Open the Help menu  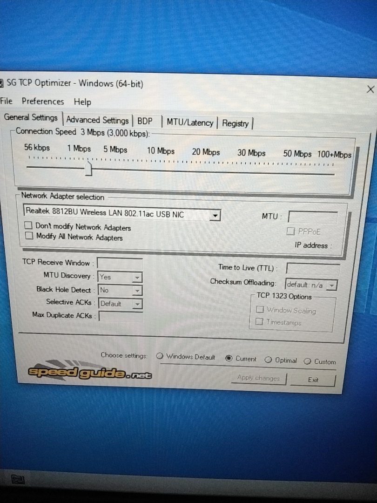(x=82, y=102)
